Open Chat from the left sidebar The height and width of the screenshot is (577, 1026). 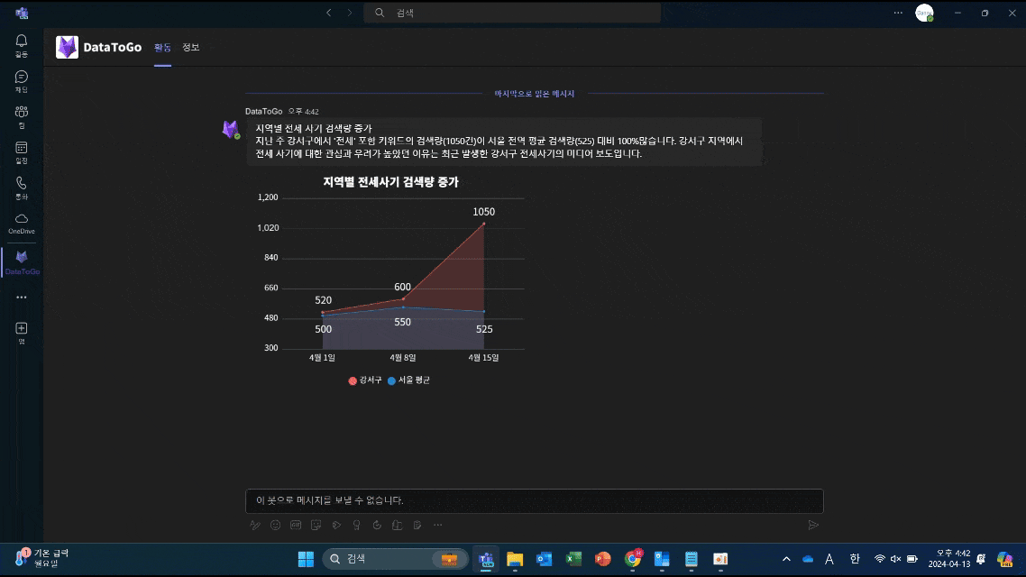coord(22,80)
